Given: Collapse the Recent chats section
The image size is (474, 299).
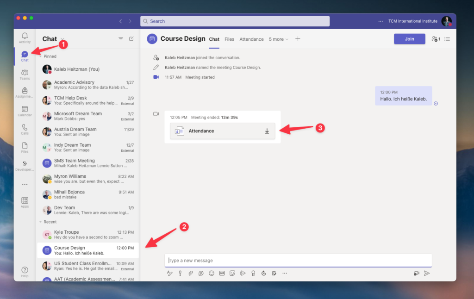Looking at the screenshot, I should pyautogui.click(x=41, y=222).
